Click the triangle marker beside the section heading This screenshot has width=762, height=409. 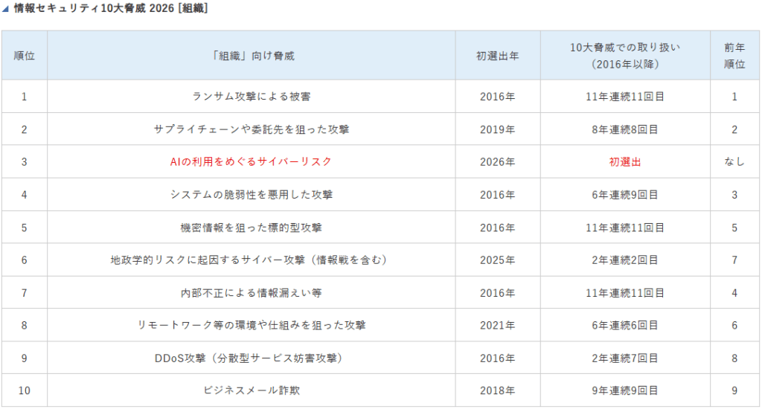[x=7, y=9]
